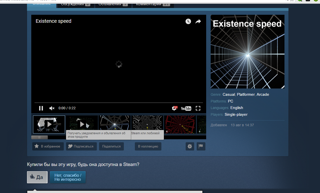320x193 pixels.
Task: Open the video on YouTube logo
Action: click(x=186, y=108)
